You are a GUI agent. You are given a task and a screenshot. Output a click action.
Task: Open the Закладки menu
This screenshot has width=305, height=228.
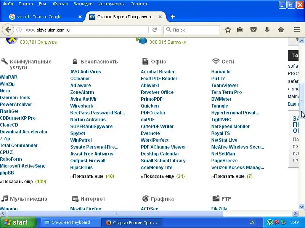tap(83, 4)
